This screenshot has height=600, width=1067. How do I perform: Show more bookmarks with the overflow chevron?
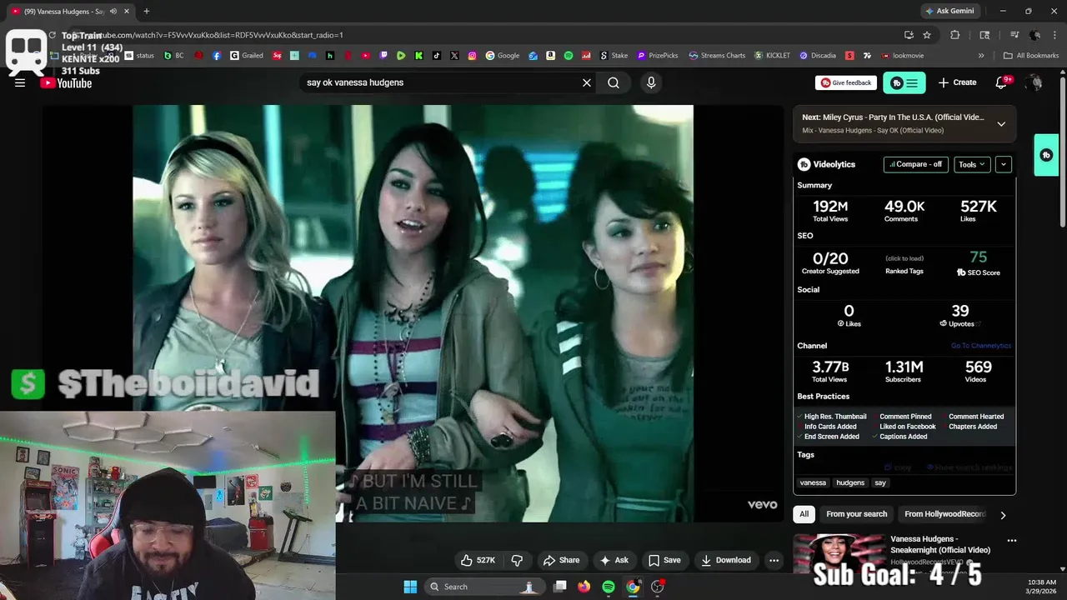981,56
